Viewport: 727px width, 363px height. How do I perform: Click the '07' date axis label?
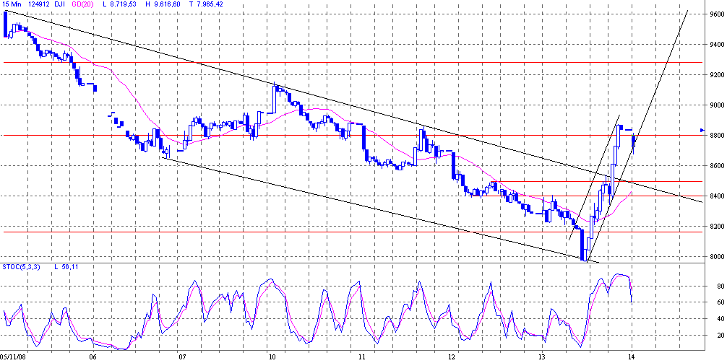182,357
